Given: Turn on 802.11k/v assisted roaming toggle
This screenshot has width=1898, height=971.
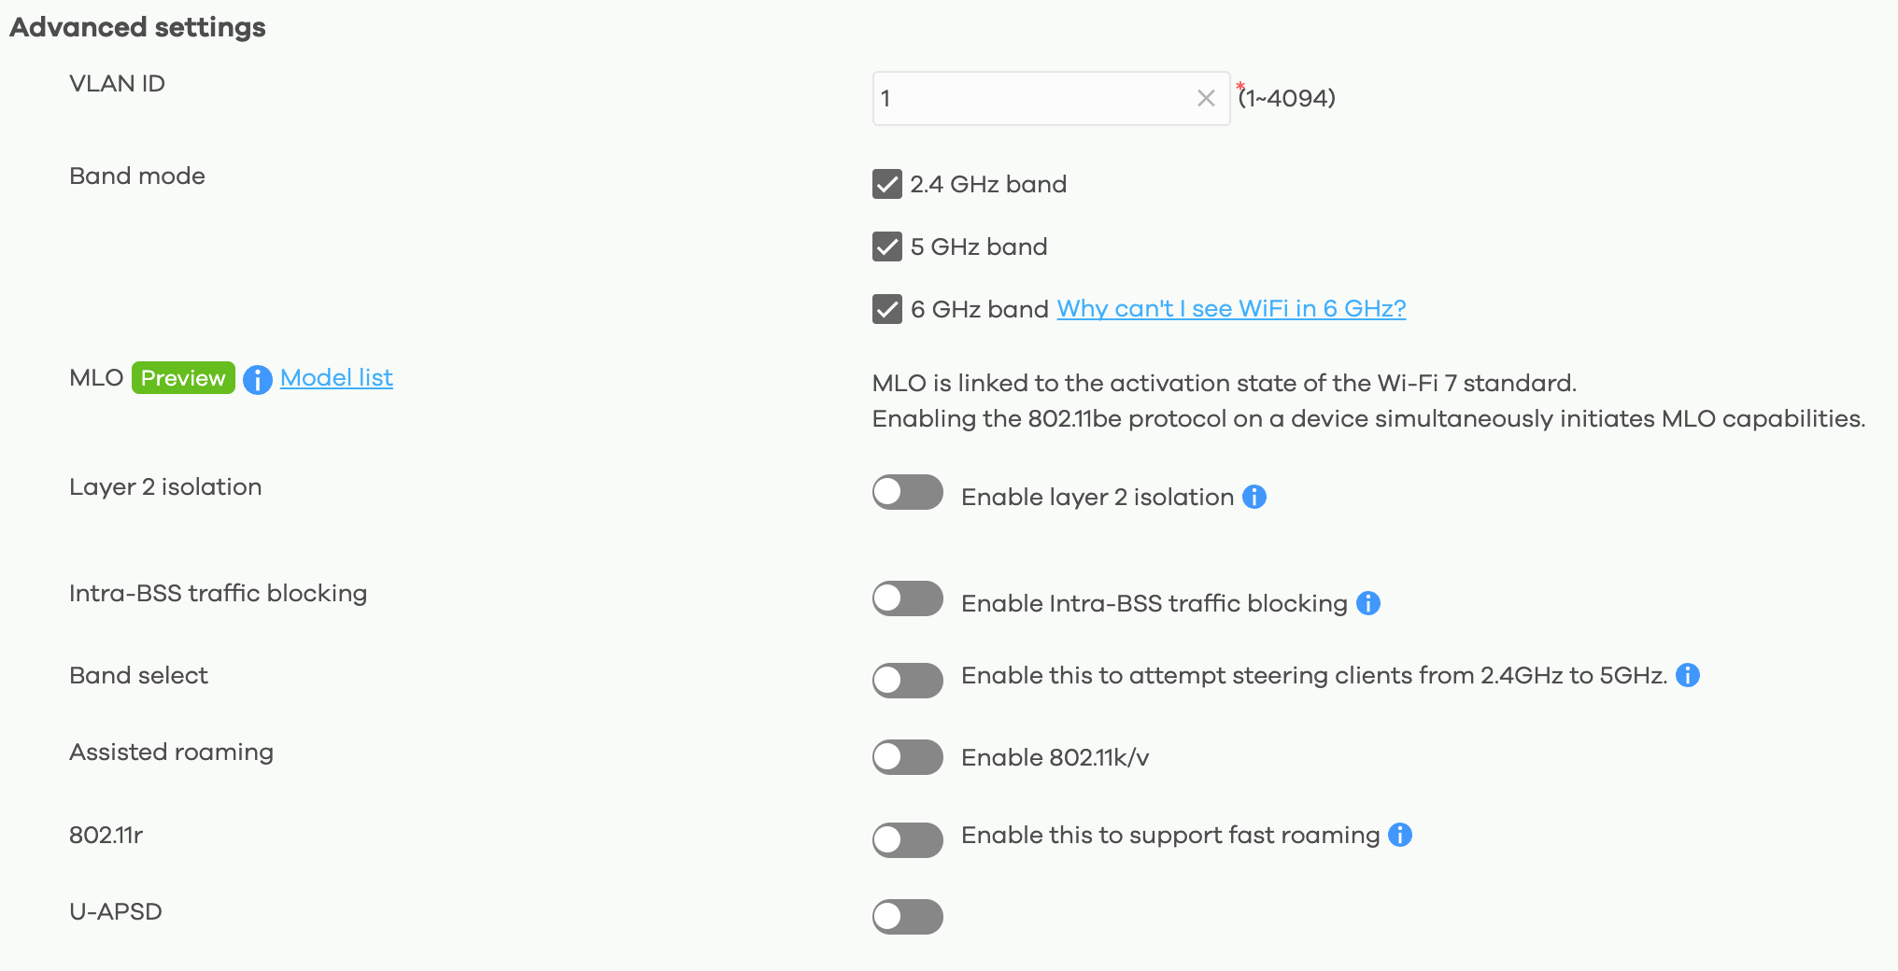Looking at the screenshot, I should pyautogui.click(x=908, y=757).
